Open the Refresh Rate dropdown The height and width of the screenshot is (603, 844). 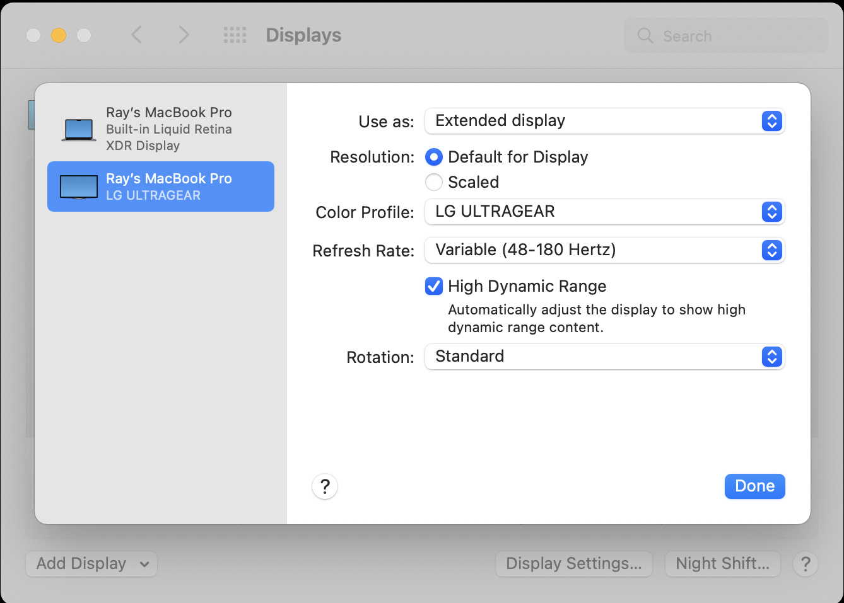[604, 250]
